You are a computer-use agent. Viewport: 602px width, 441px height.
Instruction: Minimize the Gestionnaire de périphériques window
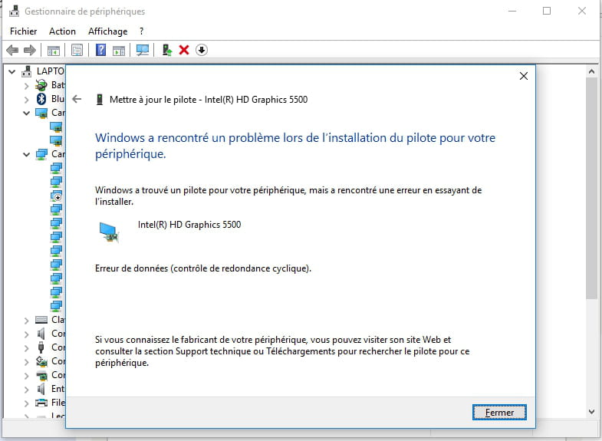(512, 11)
